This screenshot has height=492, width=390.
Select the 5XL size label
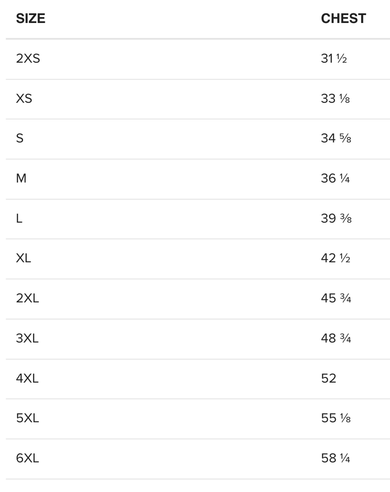tap(27, 418)
